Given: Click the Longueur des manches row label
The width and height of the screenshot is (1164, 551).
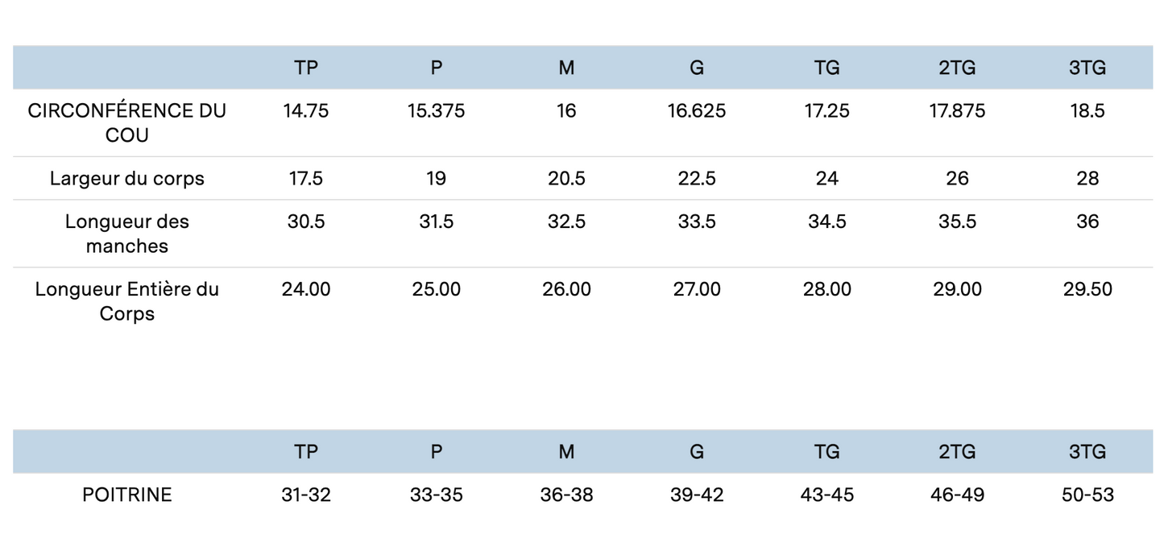Looking at the screenshot, I should 127,234.
